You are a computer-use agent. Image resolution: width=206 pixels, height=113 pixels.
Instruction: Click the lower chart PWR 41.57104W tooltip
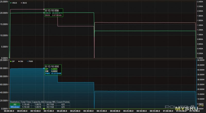tap(53, 70)
